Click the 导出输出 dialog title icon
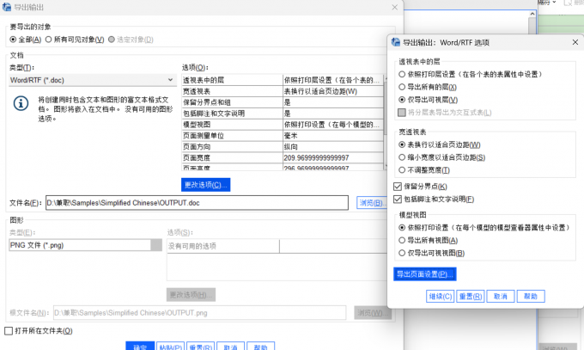Viewport: 584px width, 350px height. tap(7, 7)
